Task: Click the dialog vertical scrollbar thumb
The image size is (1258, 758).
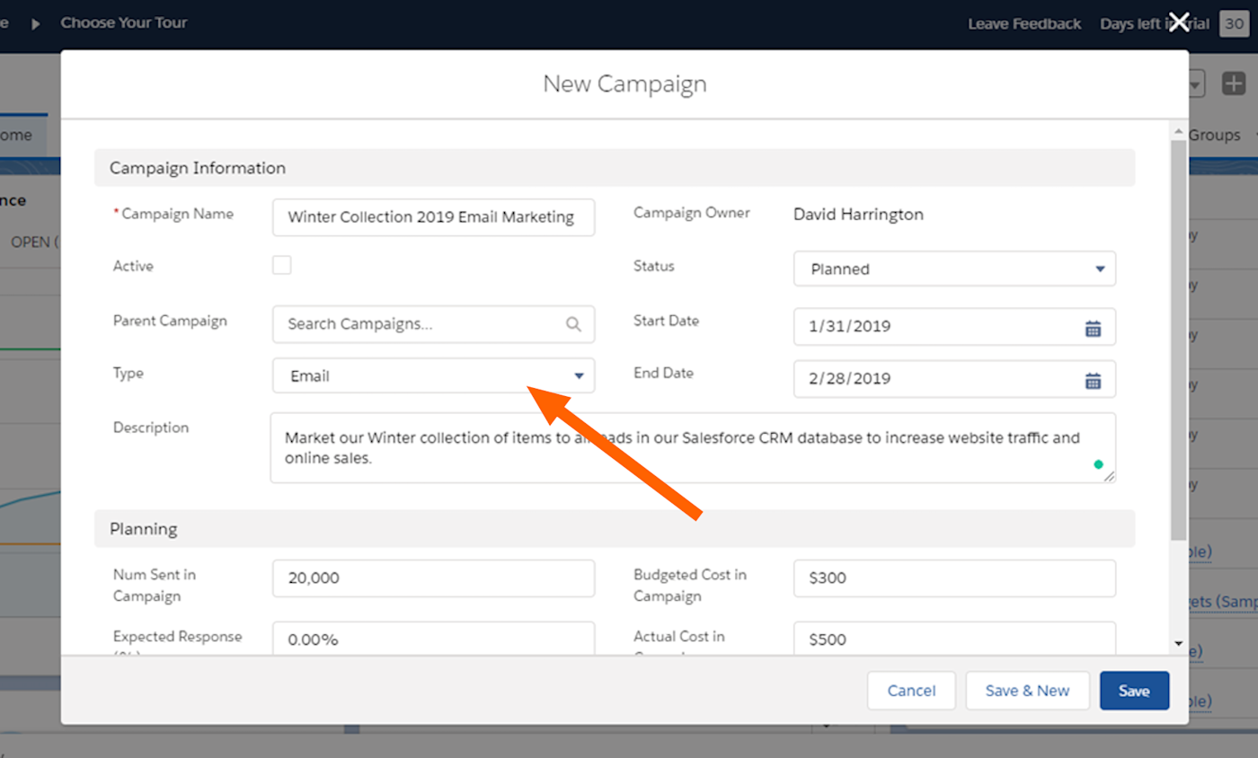Action: coord(1179,339)
